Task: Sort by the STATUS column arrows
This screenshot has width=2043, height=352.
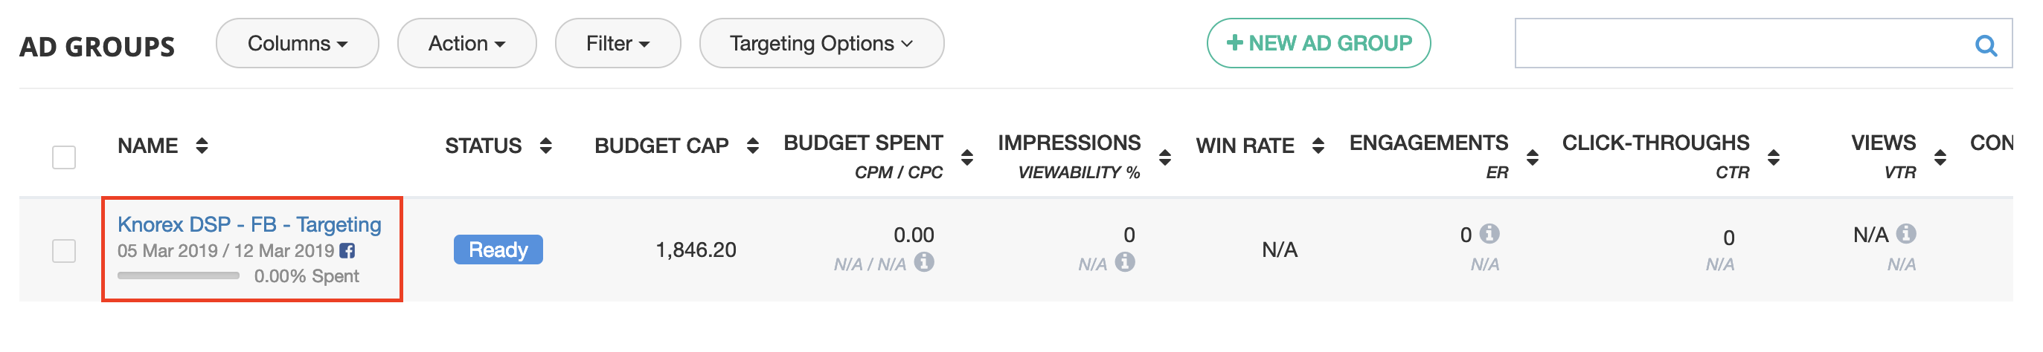Action: click(545, 146)
